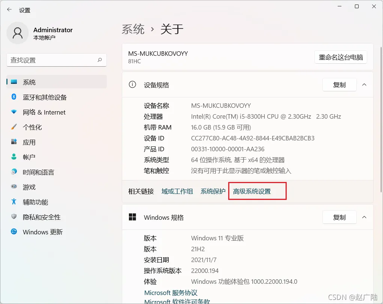
Task: Click the Windows 更新 sync icon
Action: 14,231
